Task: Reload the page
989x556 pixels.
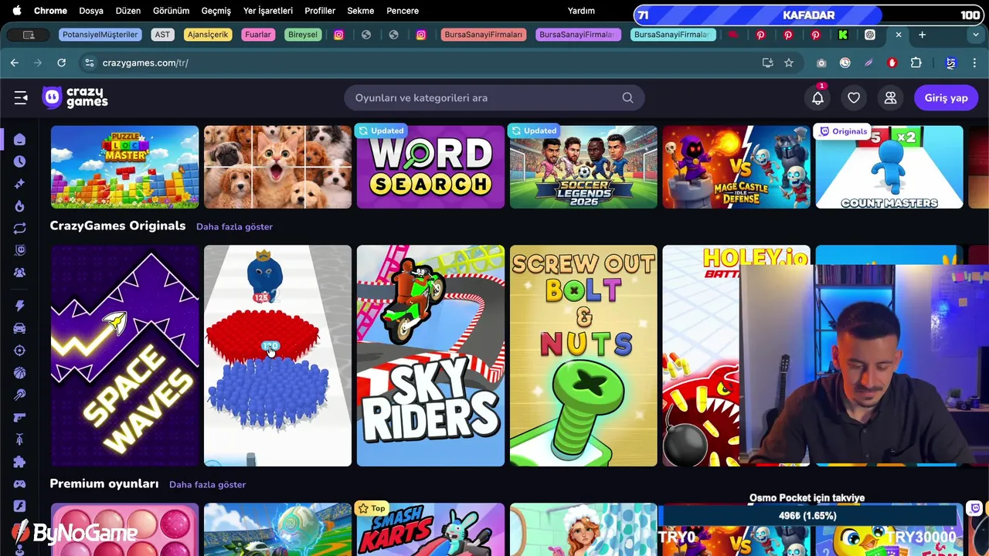Action: 62,63
